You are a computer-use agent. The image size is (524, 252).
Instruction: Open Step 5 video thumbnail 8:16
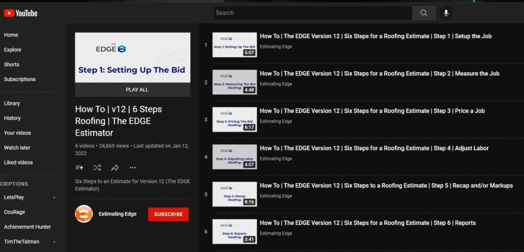(x=235, y=194)
